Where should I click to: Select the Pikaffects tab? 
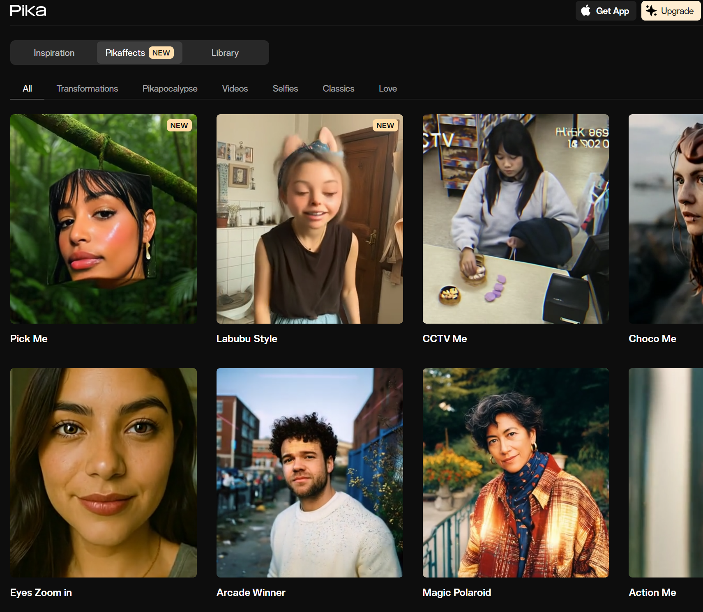click(x=140, y=53)
